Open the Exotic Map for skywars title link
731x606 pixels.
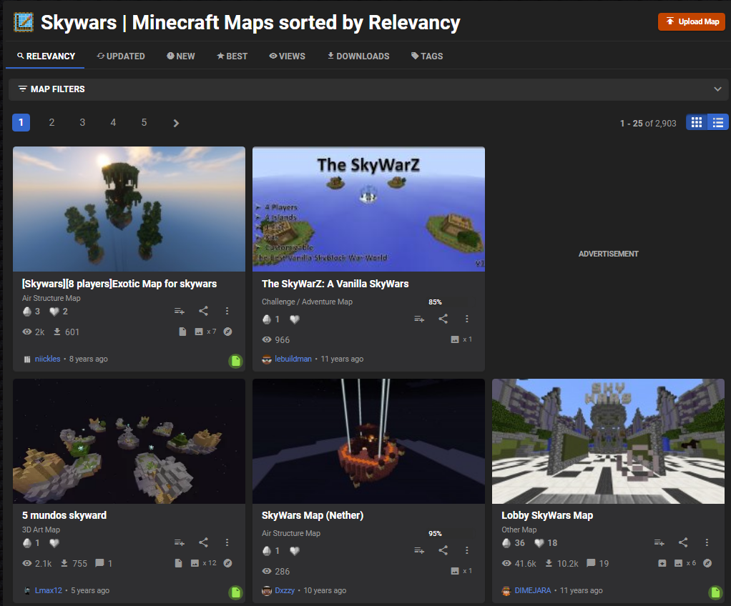coord(119,284)
